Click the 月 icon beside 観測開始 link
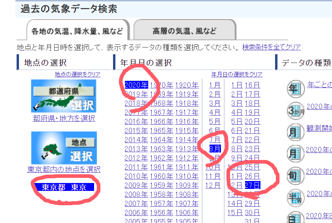This screenshot has height=223, width=332. pos(296,132)
